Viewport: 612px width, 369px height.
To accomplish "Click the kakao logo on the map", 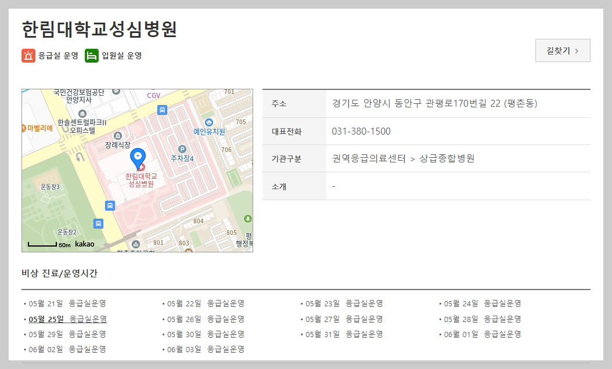I will (85, 244).
